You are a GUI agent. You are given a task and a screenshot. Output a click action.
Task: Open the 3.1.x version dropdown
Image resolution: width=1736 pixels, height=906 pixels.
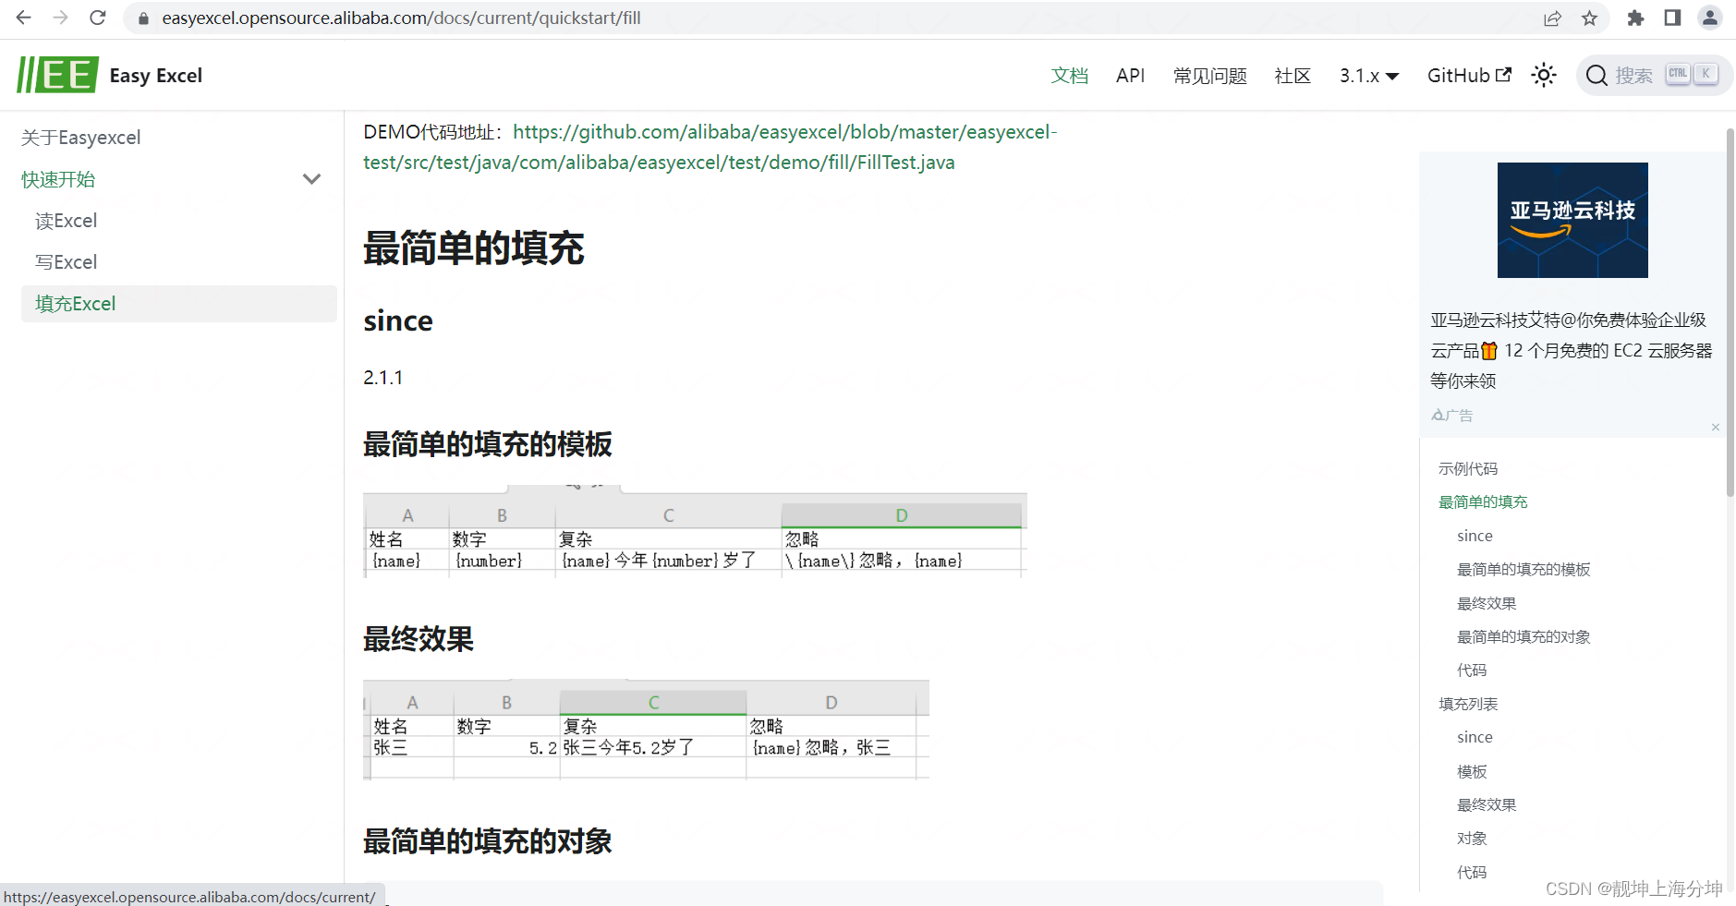[x=1369, y=76]
